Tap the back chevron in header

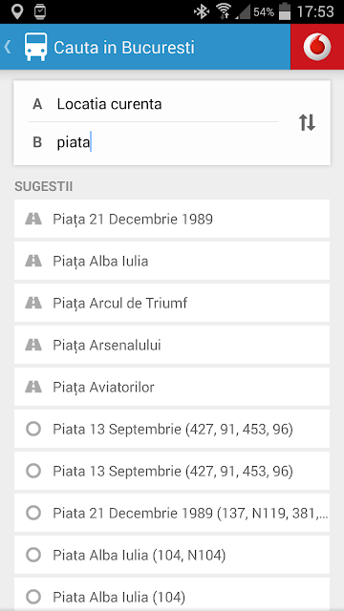tap(8, 47)
